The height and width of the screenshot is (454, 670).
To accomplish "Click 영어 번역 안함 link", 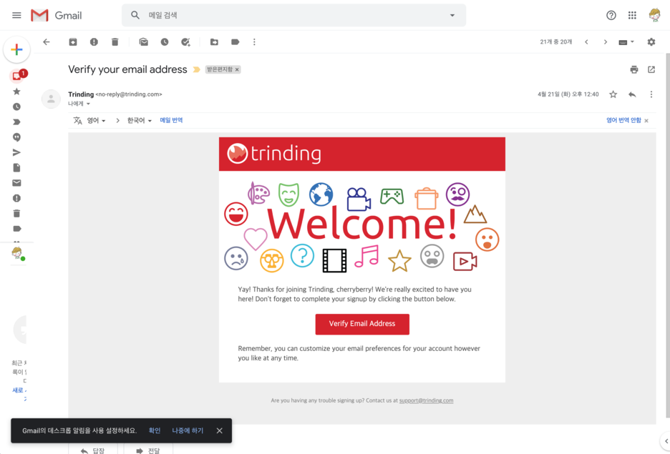I will [x=623, y=120].
